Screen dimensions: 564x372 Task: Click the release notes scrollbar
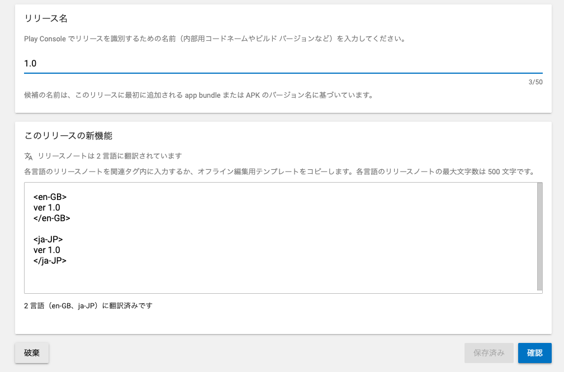pyautogui.click(x=539, y=236)
